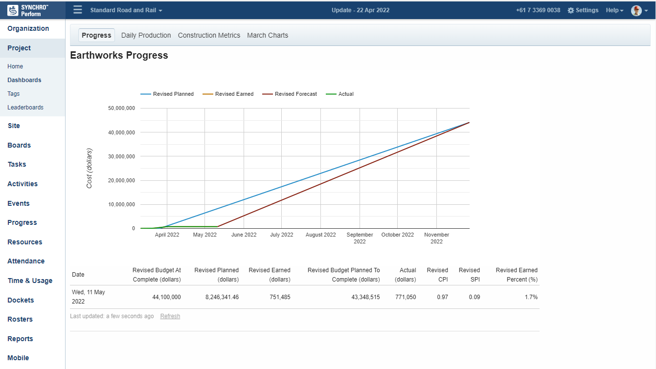
Task: Open Dashboards under Project
Action: click(x=24, y=80)
